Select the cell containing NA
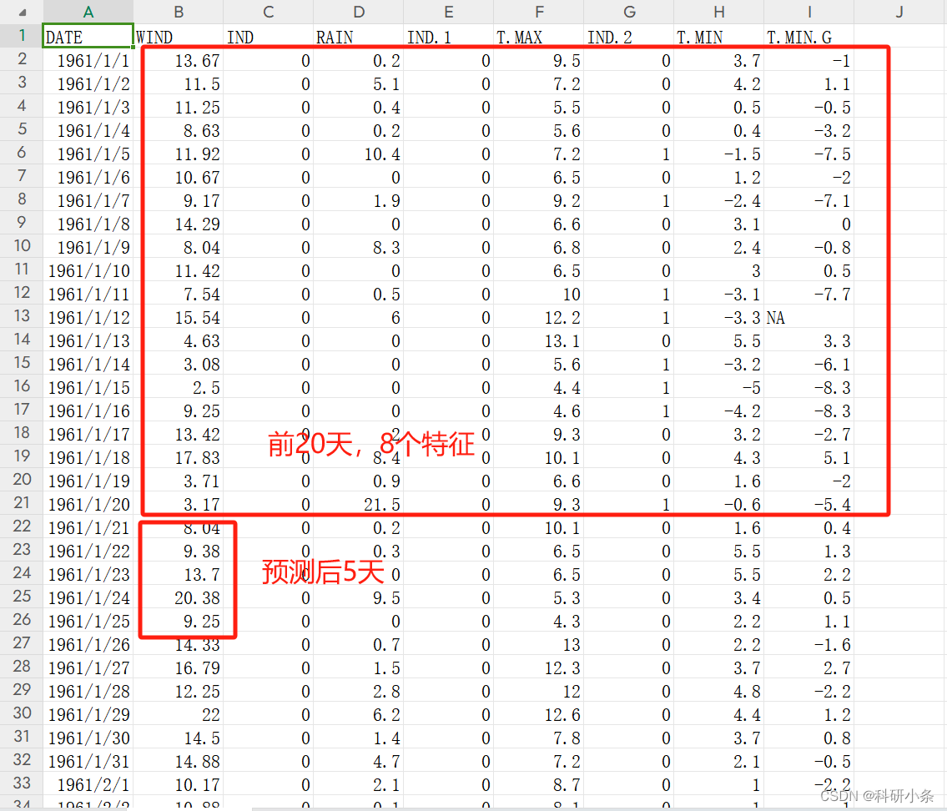 809,316
